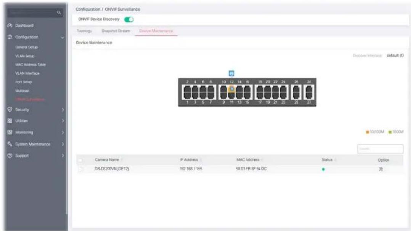
Task: Click the green status dot for DS-D3200VN
Action: pos(323,169)
